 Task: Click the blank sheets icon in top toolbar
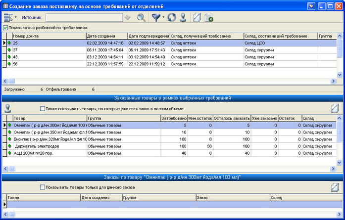click(197, 18)
